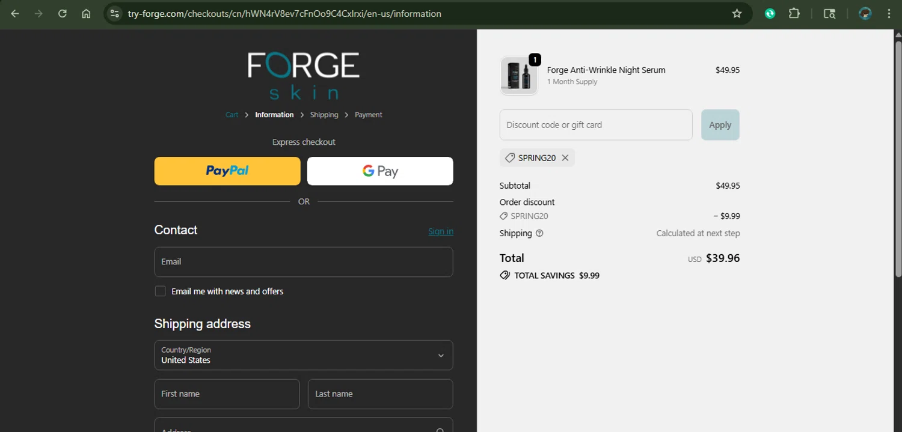This screenshot has height=432, width=902.
Task: Open the tab search side panel icon
Action: coord(829,13)
